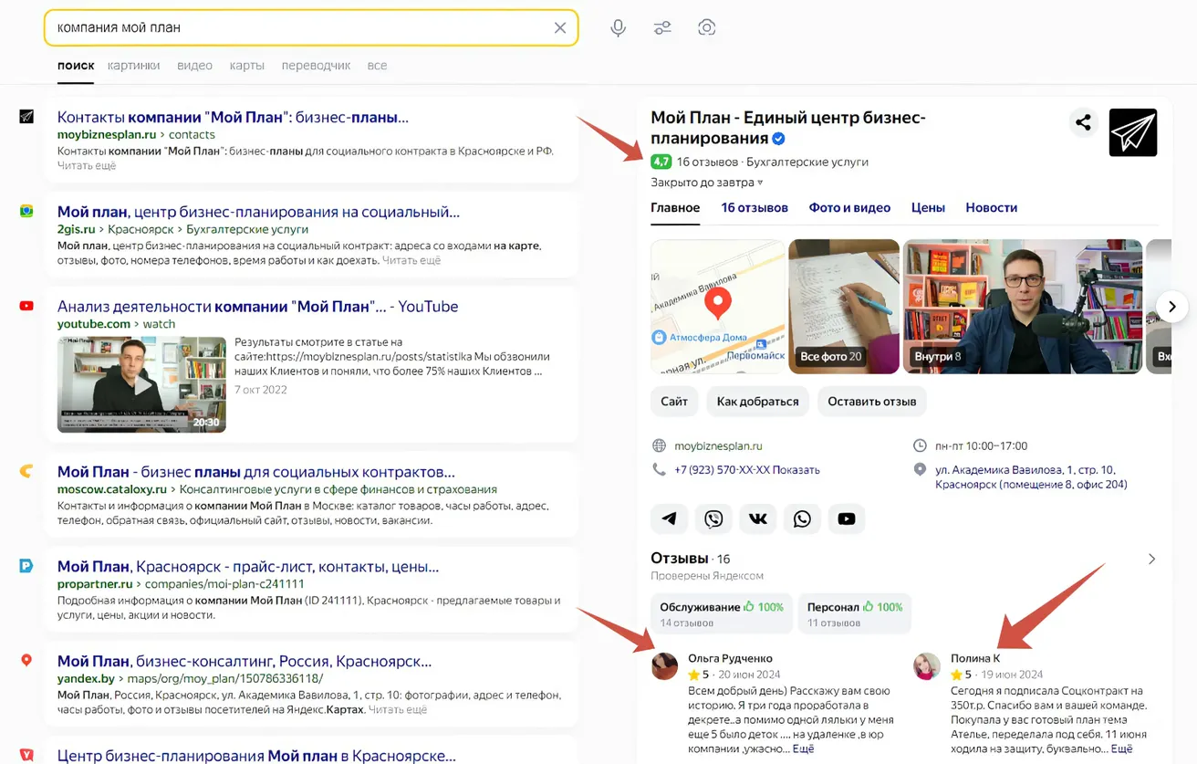This screenshot has height=764, width=1197.
Task: Open the moscow.cataloxy.ru result link
Action: (x=255, y=472)
